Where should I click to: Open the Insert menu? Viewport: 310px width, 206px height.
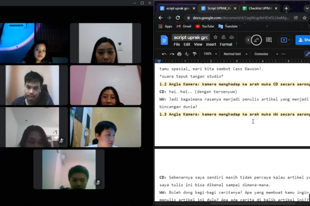211,45
